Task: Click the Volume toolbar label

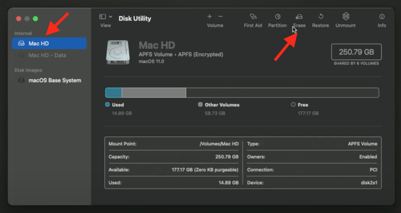Action: 215,26
